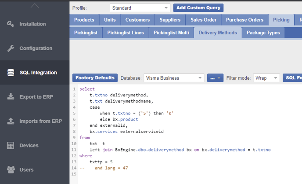This screenshot has height=184, width=302.
Task: Click the 'case' keyword on line 4
Action: (95, 107)
